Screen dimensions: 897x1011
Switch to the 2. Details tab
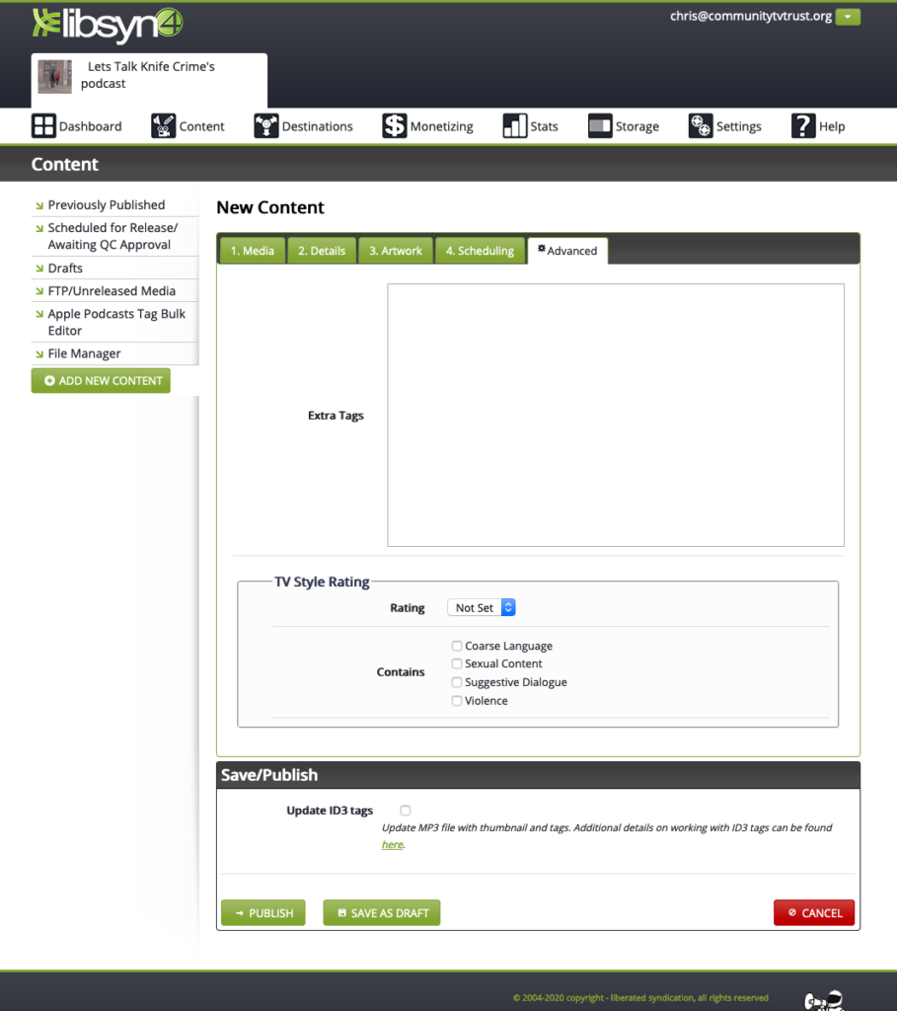pos(322,251)
